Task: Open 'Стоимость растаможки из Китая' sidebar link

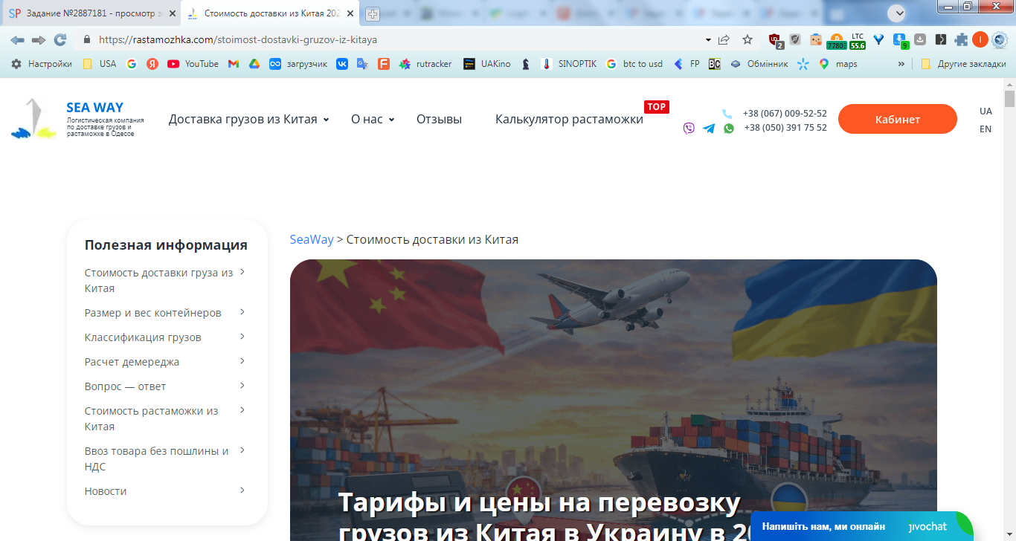Action: click(151, 418)
